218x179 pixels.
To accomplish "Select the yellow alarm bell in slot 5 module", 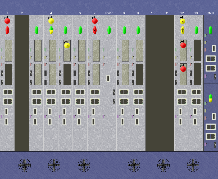I will click(67, 45).
